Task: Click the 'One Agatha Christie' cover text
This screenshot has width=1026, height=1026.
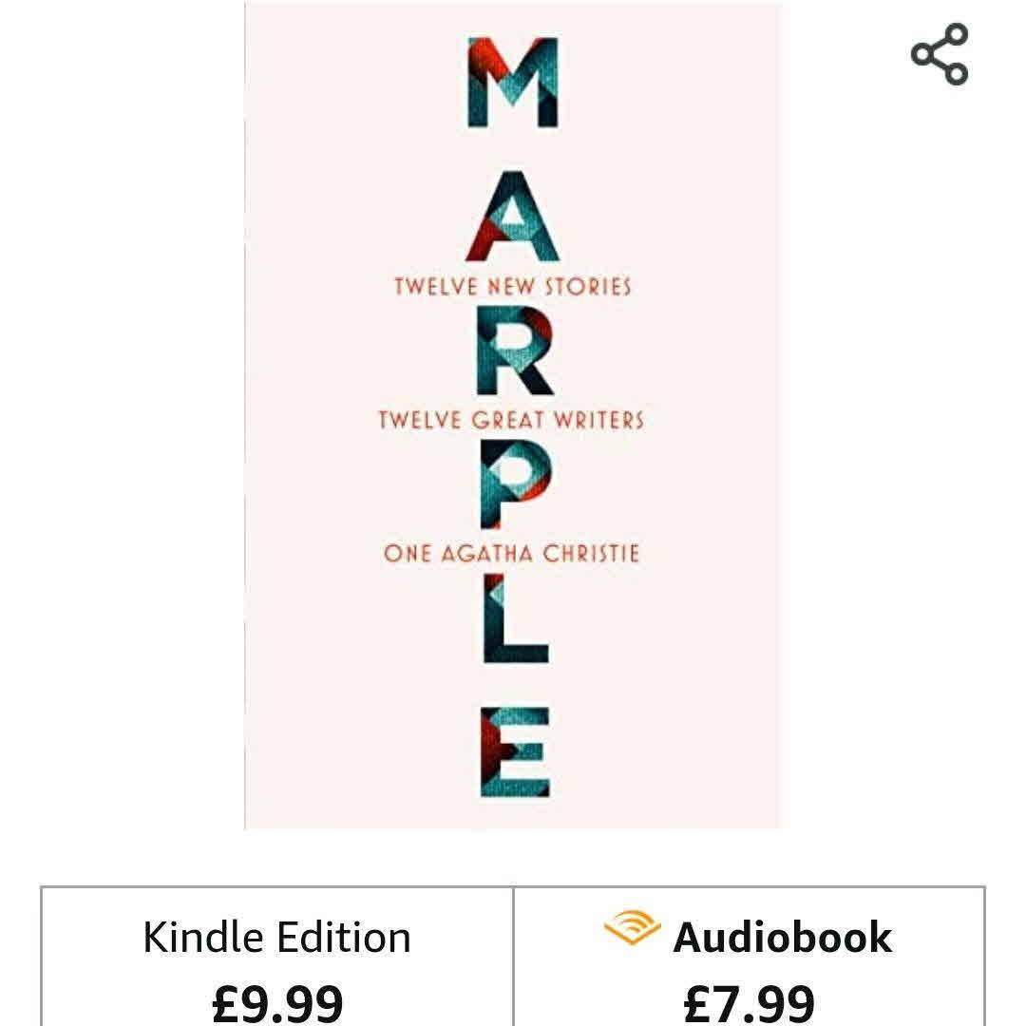Action: pyautogui.click(x=512, y=554)
